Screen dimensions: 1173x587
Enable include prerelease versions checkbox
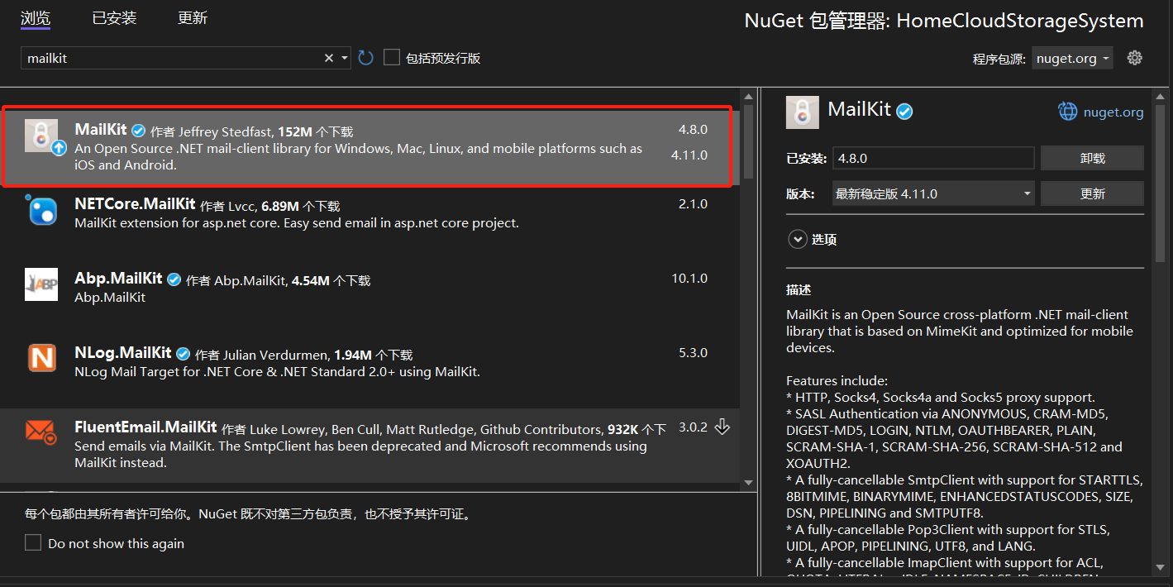click(x=392, y=57)
